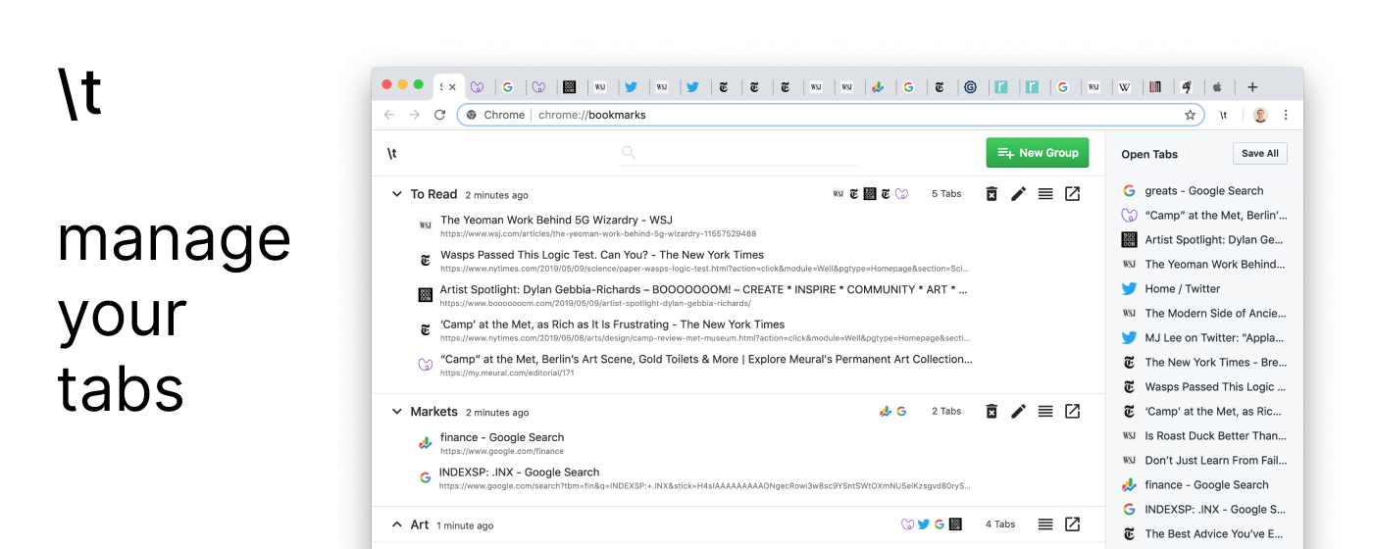Expand the Art group chevron

pyautogui.click(x=397, y=524)
